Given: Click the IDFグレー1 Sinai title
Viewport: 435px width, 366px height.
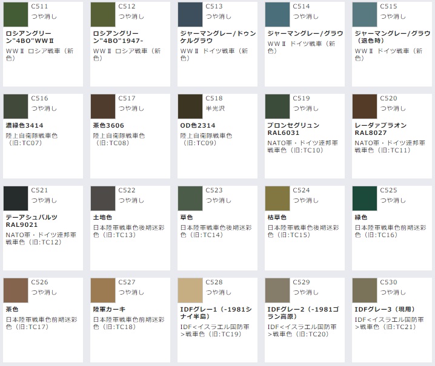Looking at the screenshot, I should (216, 313).
